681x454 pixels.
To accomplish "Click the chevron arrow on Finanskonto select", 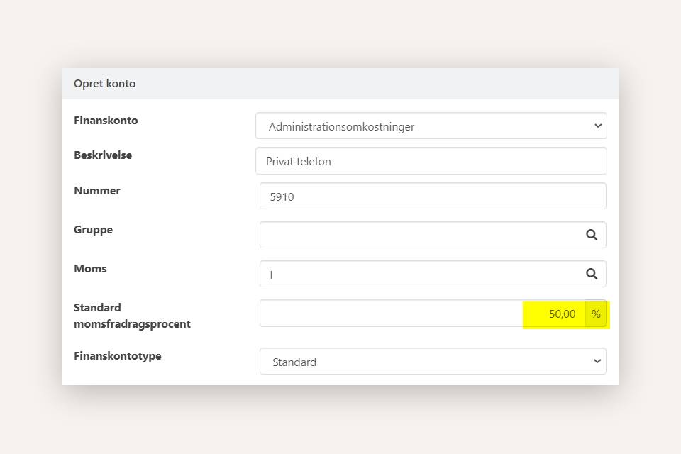I will [597, 126].
